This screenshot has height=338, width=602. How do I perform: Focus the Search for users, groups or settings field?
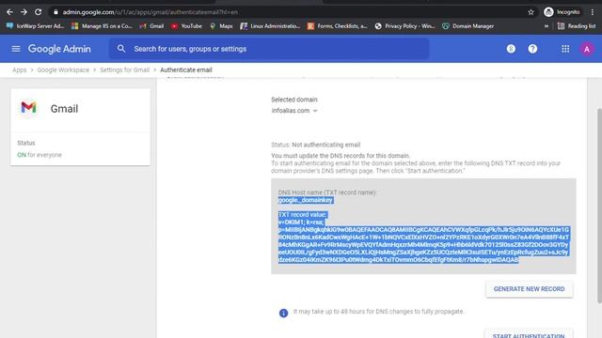coord(269,49)
